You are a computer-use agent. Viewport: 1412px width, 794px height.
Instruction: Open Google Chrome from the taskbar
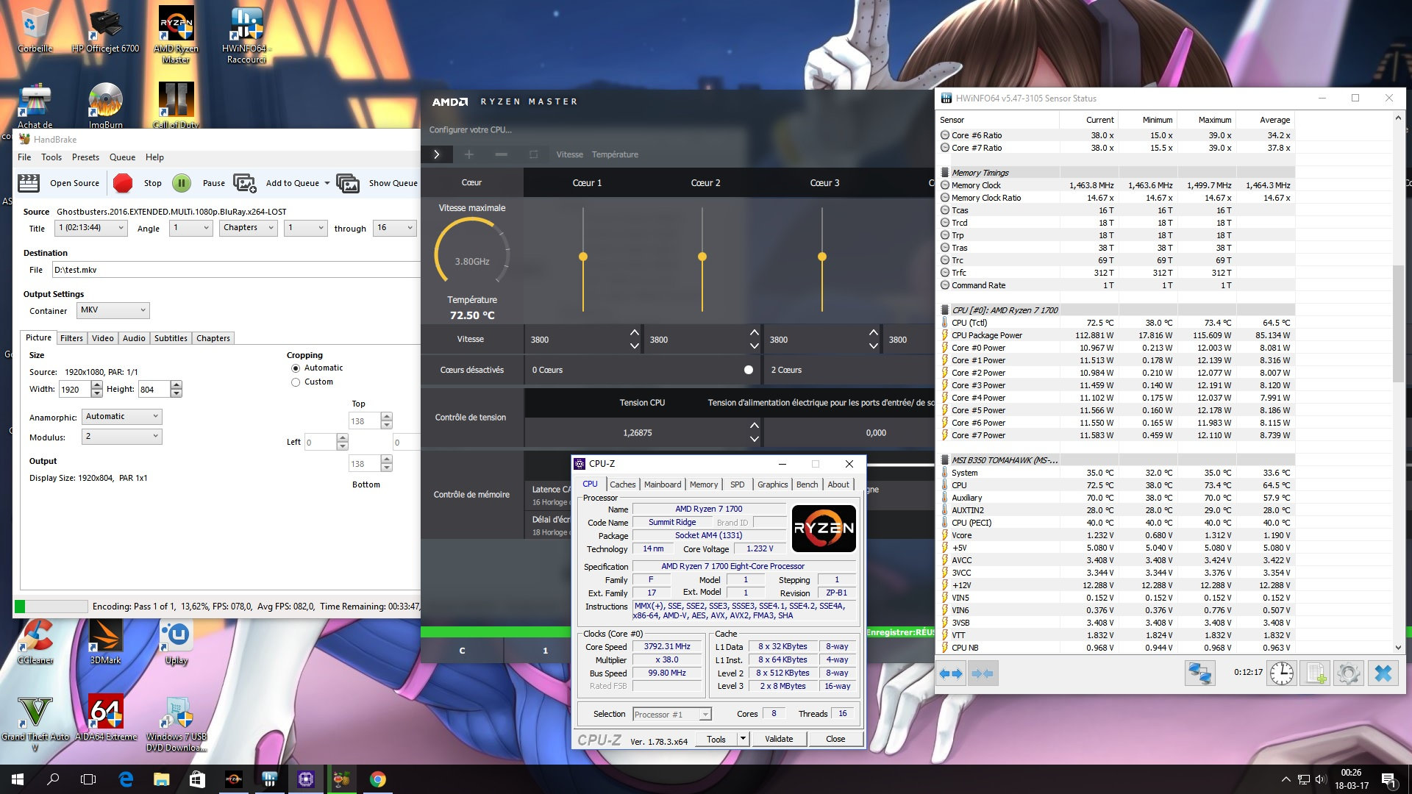coord(377,779)
